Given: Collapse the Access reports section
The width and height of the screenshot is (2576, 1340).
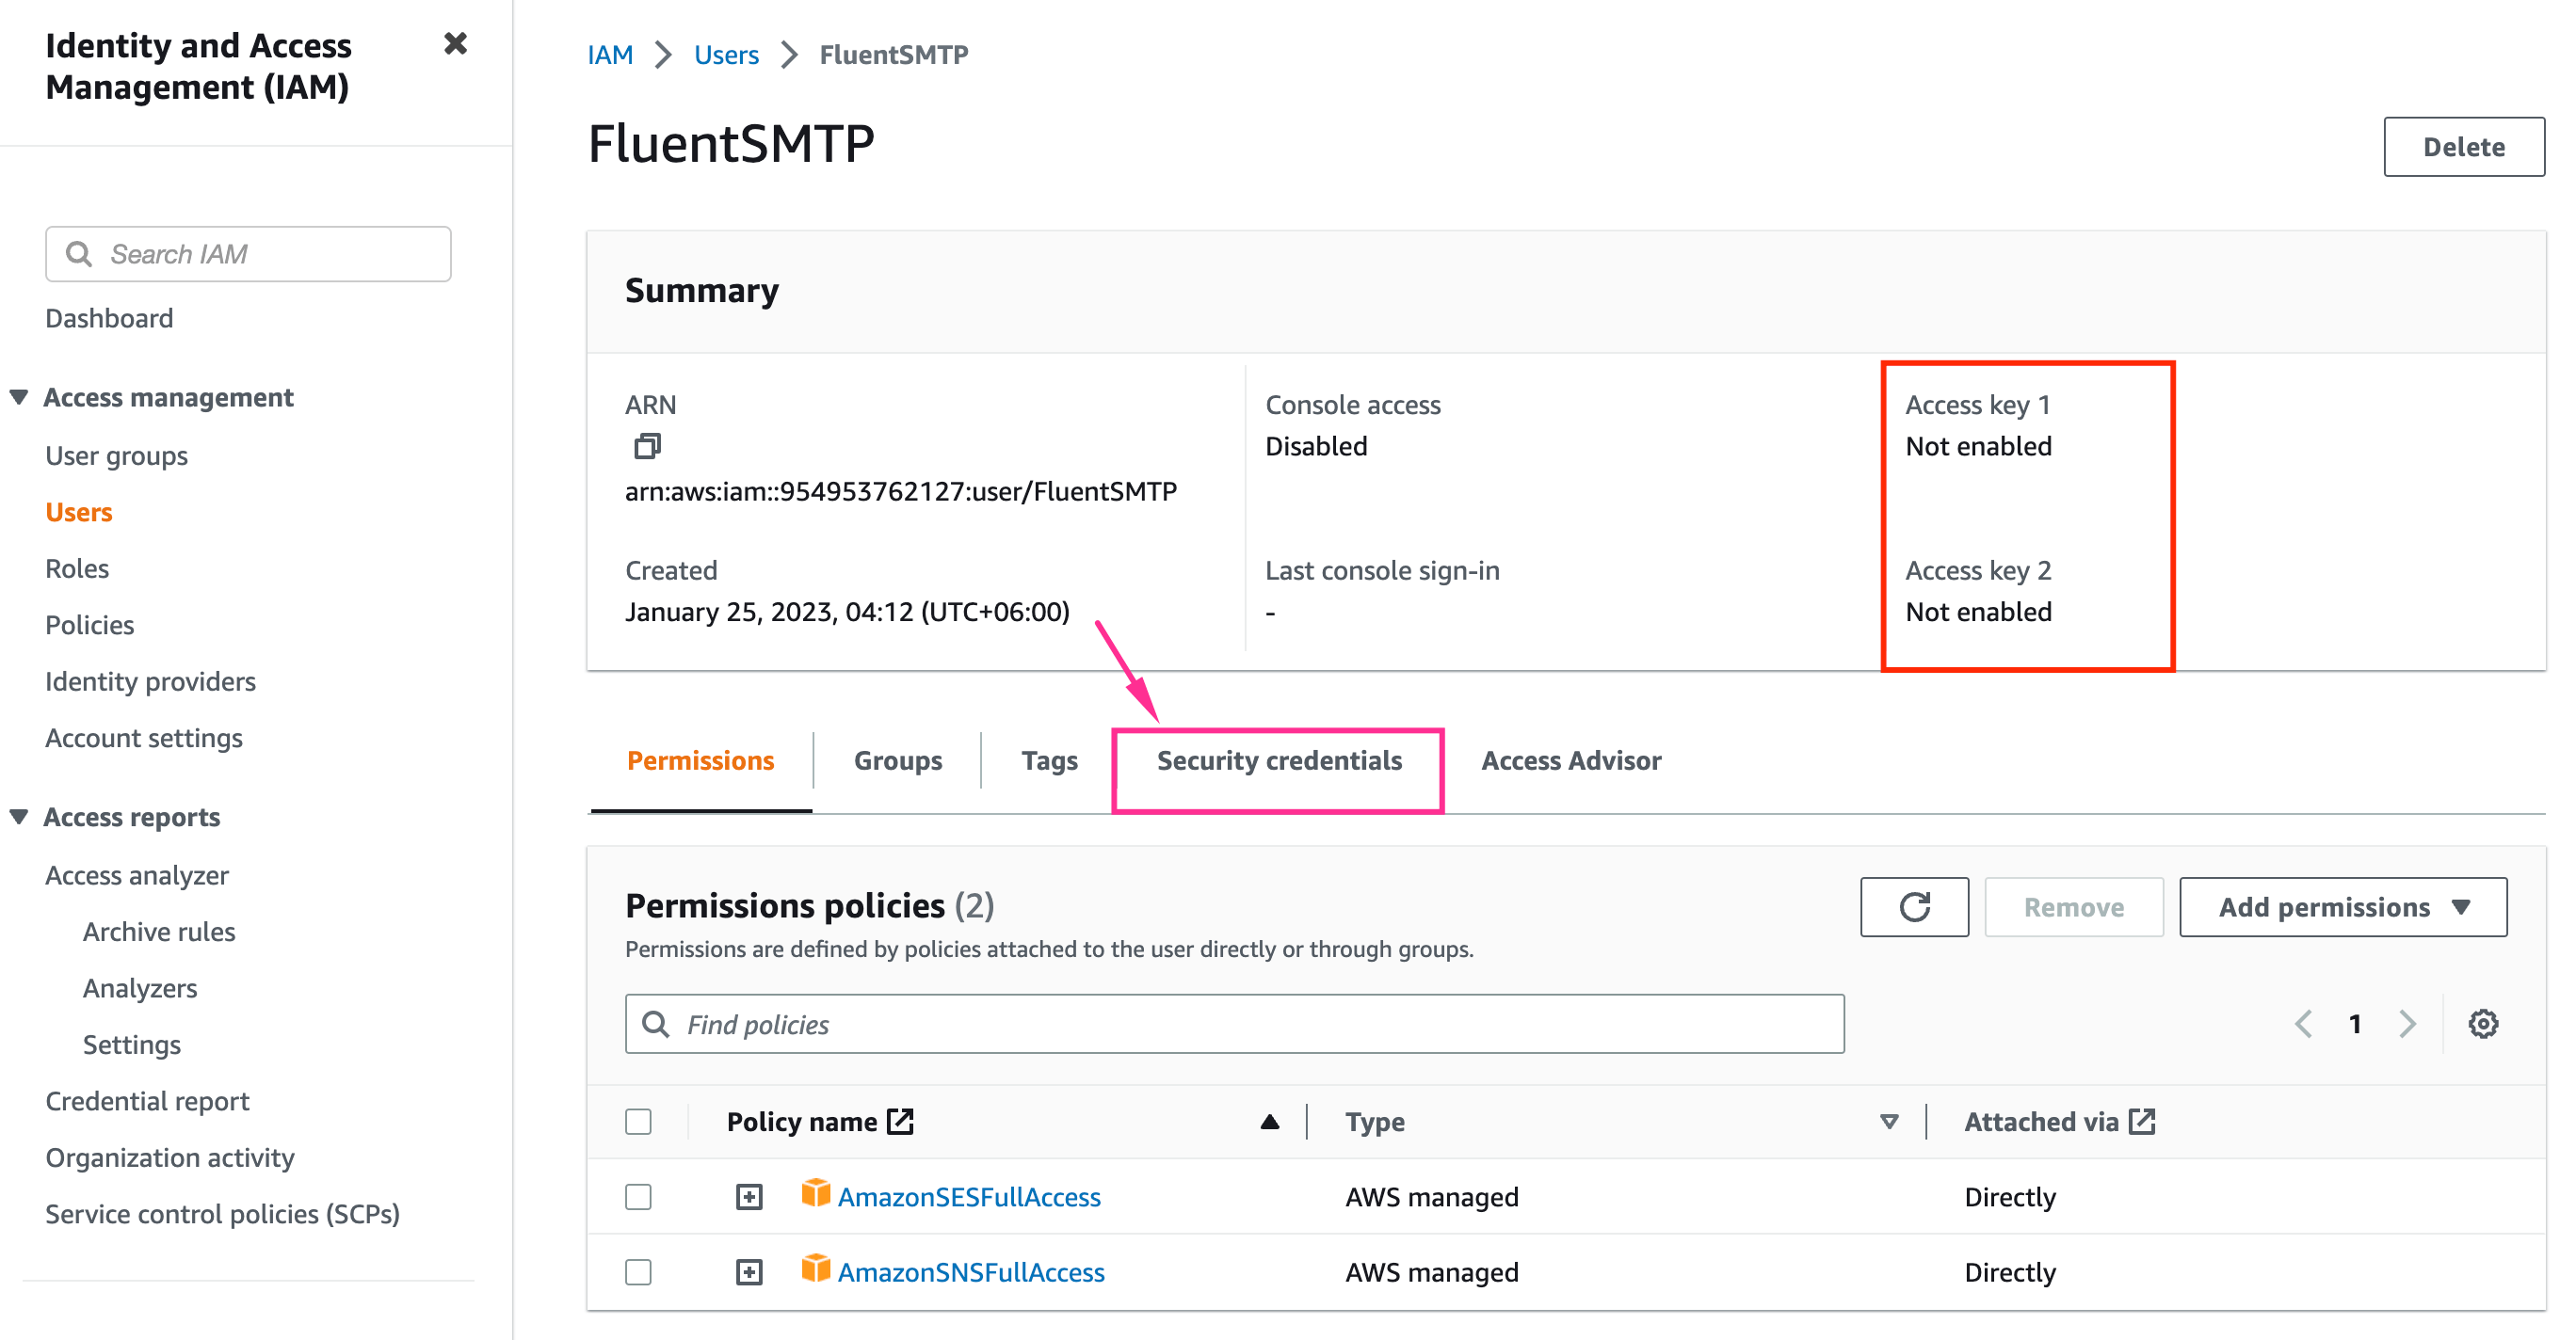Looking at the screenshot, I should coord(18,817).
